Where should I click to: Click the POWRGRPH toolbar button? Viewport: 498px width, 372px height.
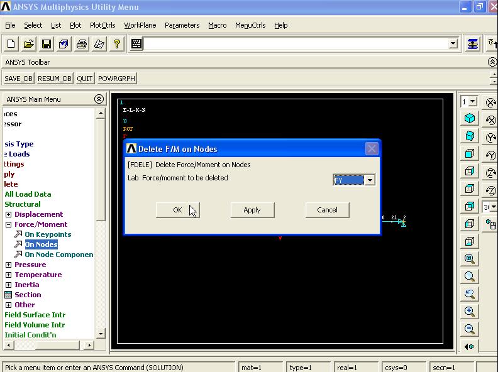(x=116, y=79)
